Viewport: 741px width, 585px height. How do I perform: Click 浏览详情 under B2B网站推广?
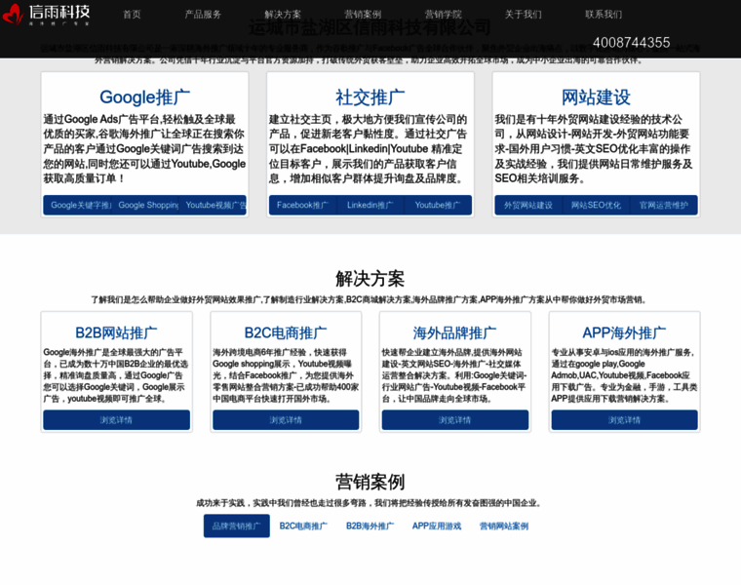(116, 420)
